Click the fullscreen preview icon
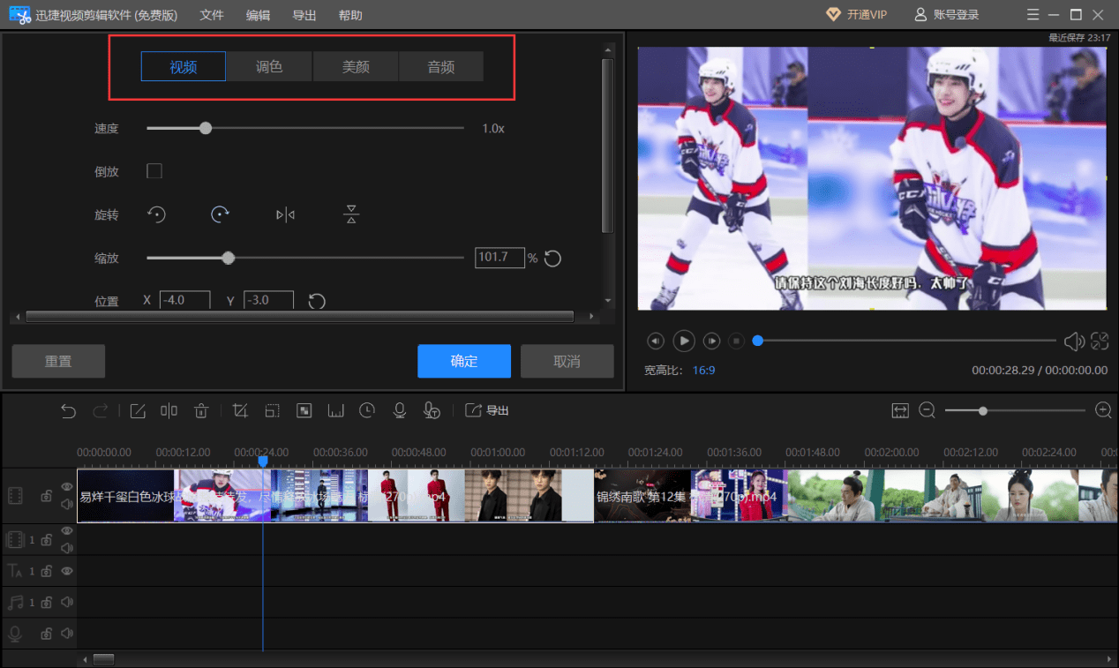The width and height of the screenshot is (1119, 668). pyautogui.click(x=1100, y=341)
